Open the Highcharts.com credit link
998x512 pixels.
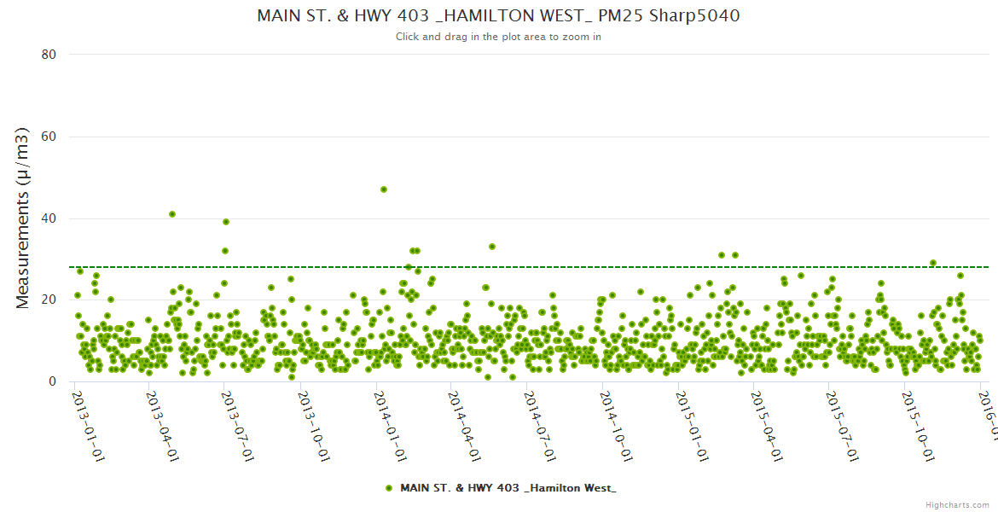pos(959,505)
